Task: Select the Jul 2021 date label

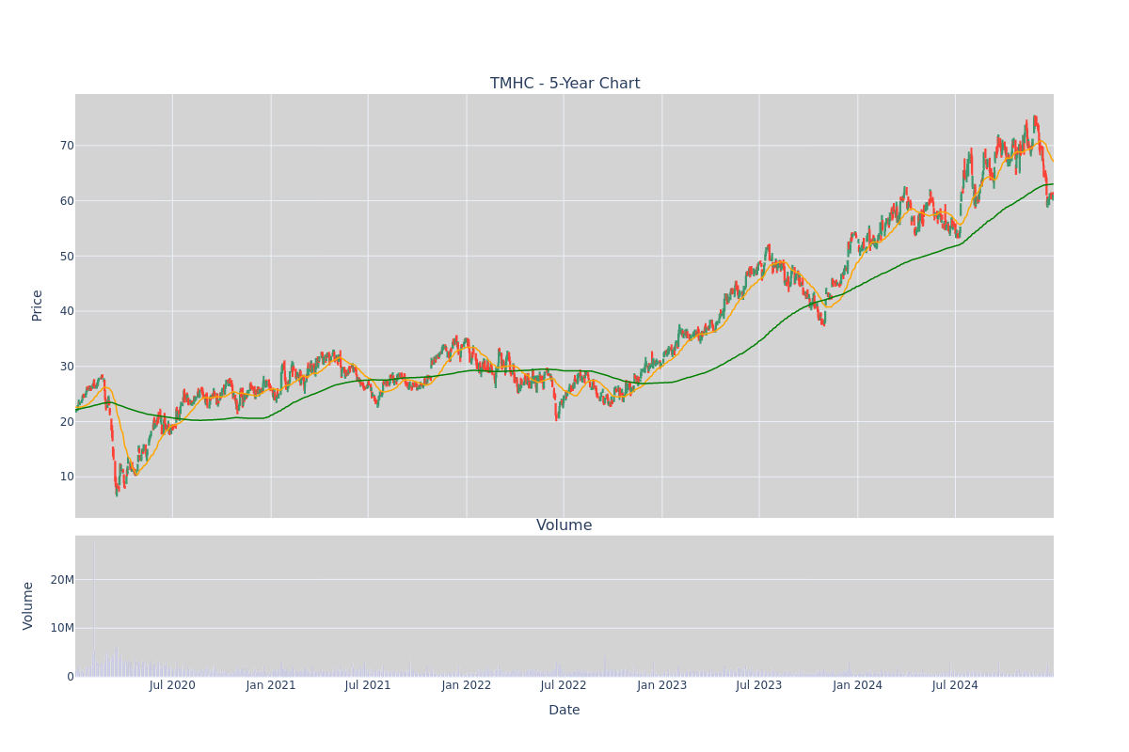Action: 368,685
